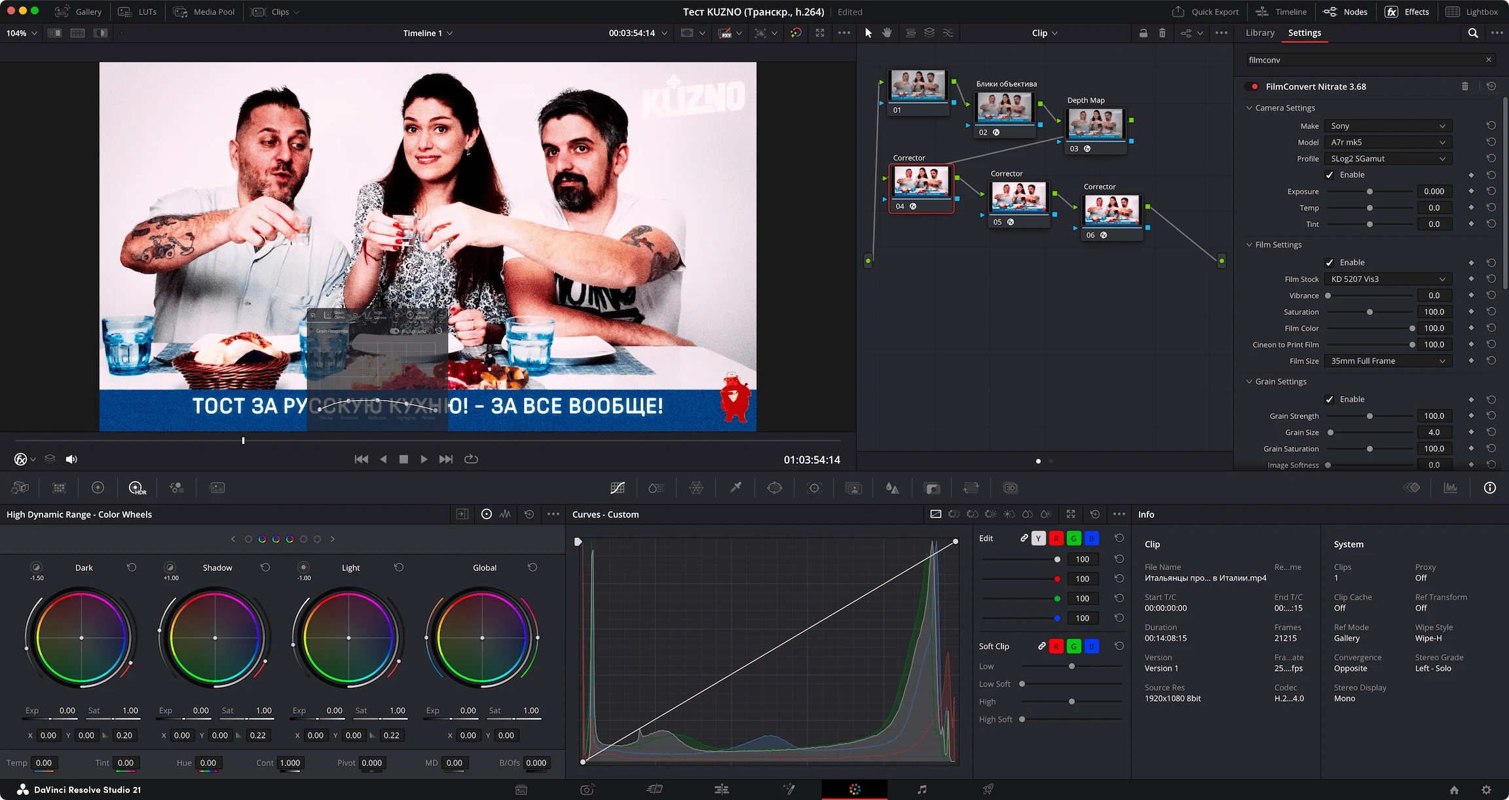This screenshot has width=1509, height=800.
Task: Open the Key palette
Action: (931, 488)
